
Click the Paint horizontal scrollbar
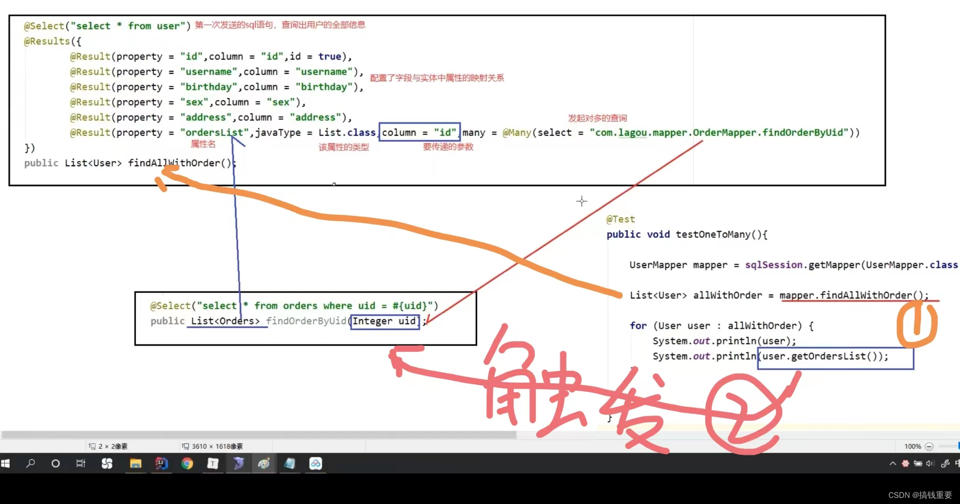pos(259,434)
